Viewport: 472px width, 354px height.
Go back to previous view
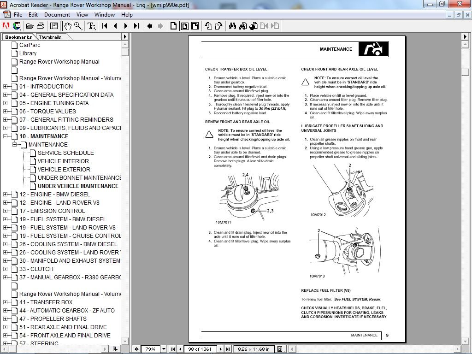[150, 26]
